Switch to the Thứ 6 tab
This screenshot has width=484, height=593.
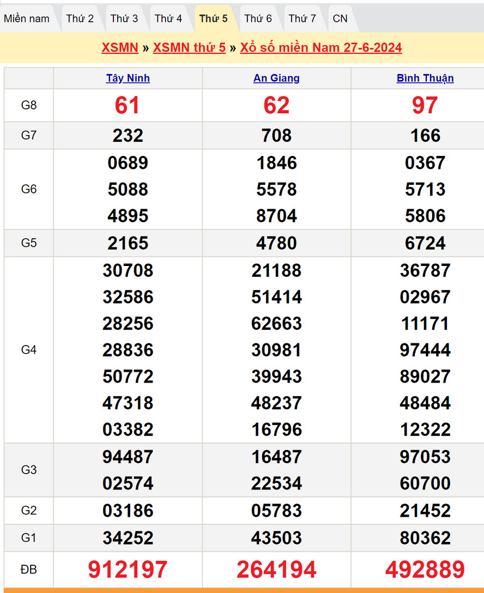coord(258,19)
